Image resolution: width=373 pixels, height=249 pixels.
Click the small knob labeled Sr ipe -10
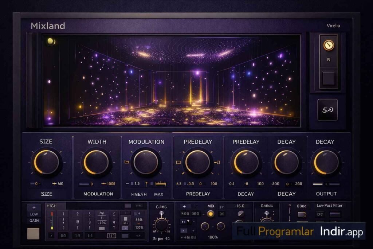point(161,225)
